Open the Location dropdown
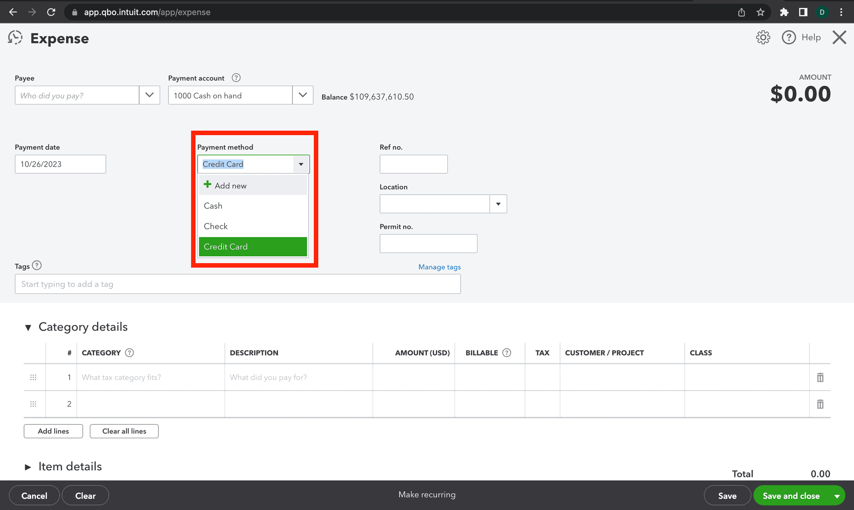854x510 pixels. click(x=498, y=204)
